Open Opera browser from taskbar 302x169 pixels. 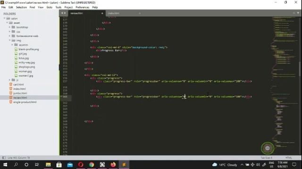[x=81, y=165]
